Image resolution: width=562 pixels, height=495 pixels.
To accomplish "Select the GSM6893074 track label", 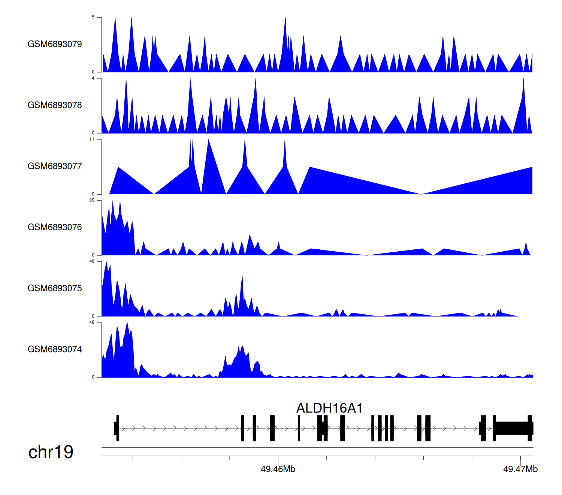I will coord(55,349).
